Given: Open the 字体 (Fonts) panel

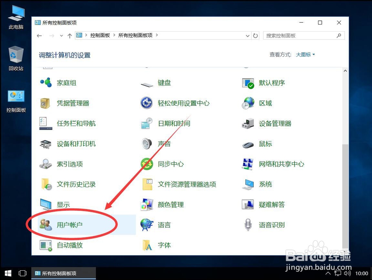Looking at the screenshot, I should click(164, 245).
